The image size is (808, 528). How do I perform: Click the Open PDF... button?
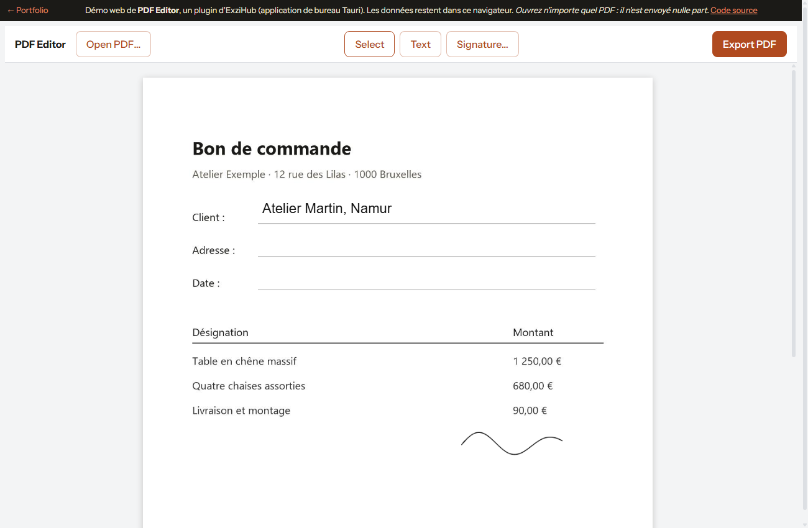pos(113,44)
